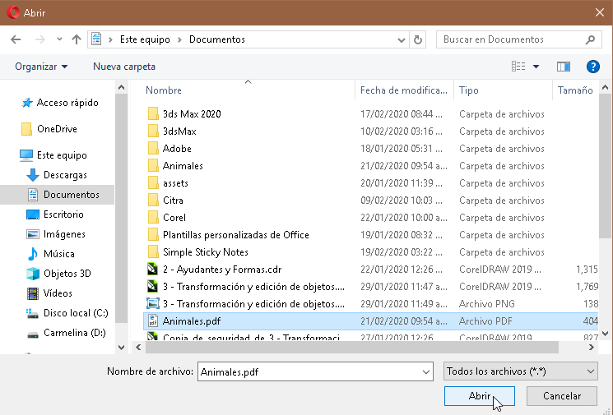Open the Todos los archivos filter dropdown
The image size is (613, 415).
tap(520, 371)
